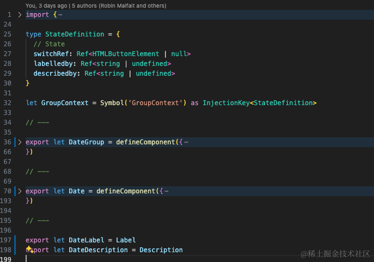Click the 'InjectionKey' type
374x262 pixels.
[226, 103]
